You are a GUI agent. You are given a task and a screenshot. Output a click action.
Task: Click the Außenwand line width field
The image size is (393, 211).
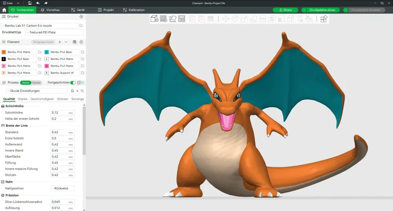click(62, 144)
